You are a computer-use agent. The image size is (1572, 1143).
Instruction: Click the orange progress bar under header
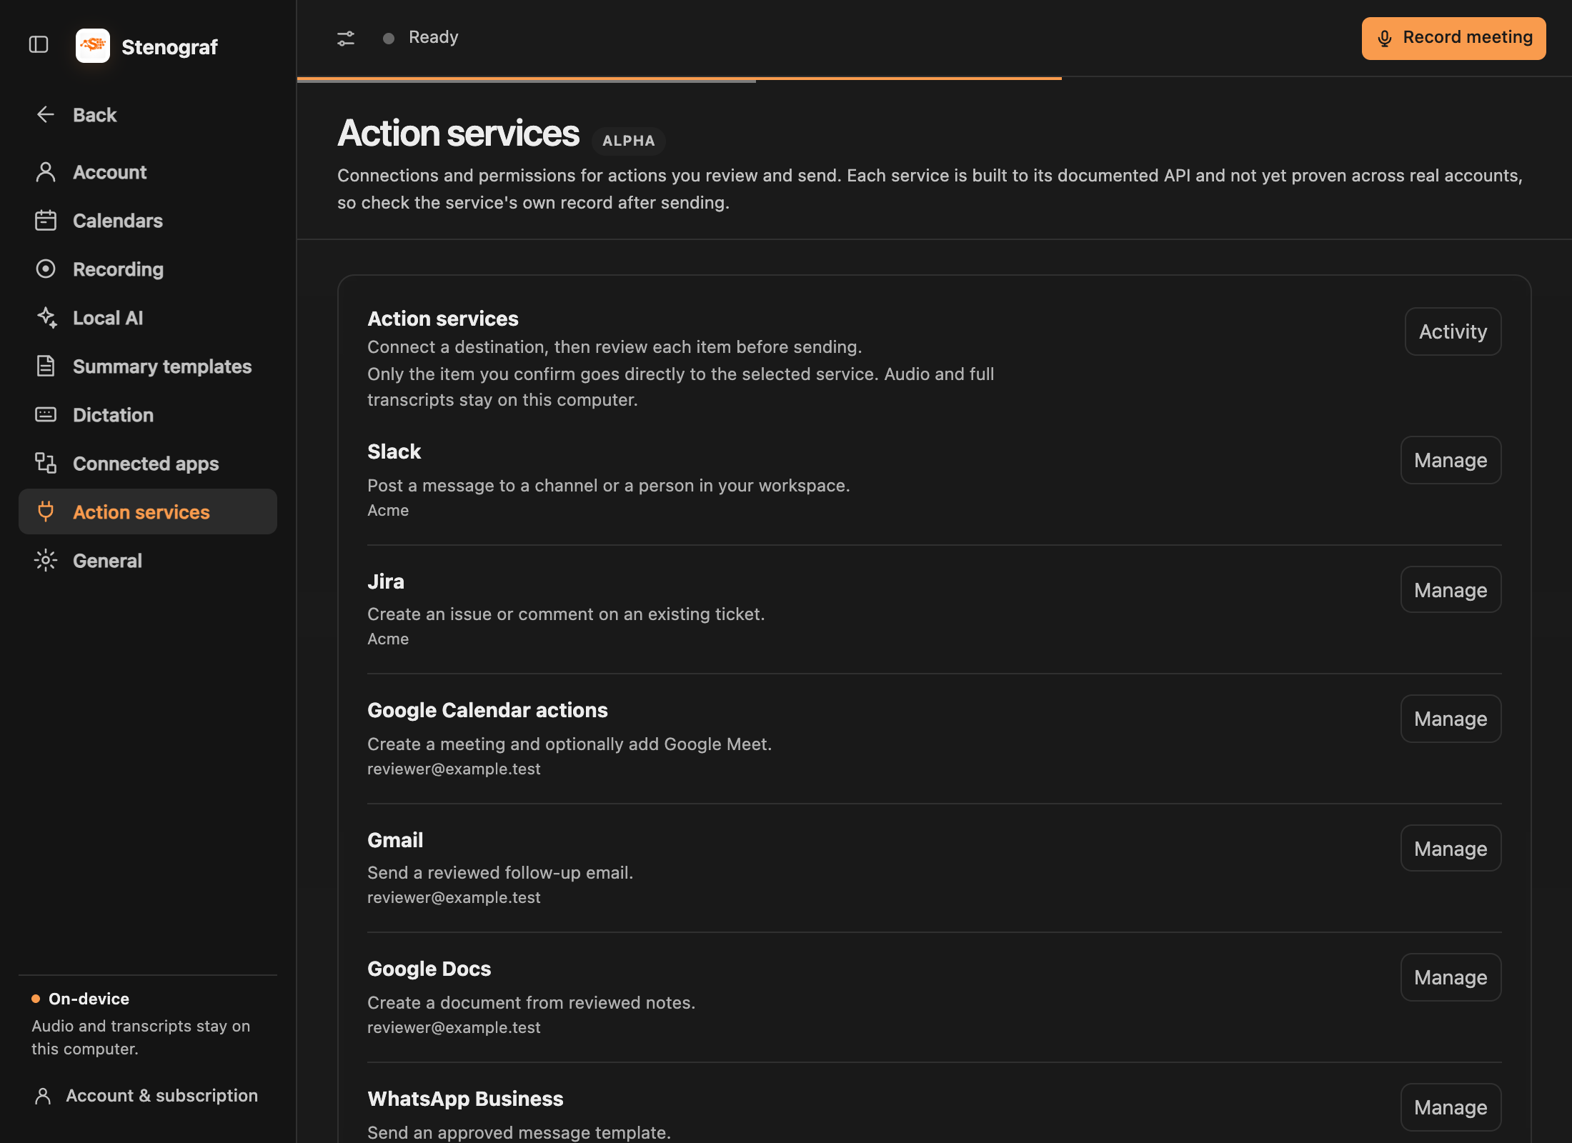click(x=679, y=79)
